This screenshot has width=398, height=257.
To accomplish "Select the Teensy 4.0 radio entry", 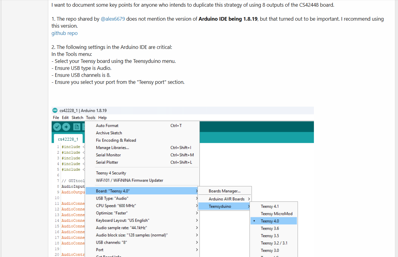I will click(270, 221).
